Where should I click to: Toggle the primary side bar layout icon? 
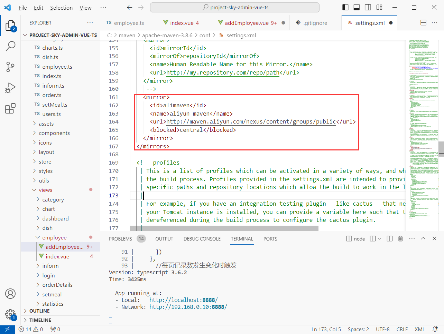pyautogui.click(x=345, y=7)
